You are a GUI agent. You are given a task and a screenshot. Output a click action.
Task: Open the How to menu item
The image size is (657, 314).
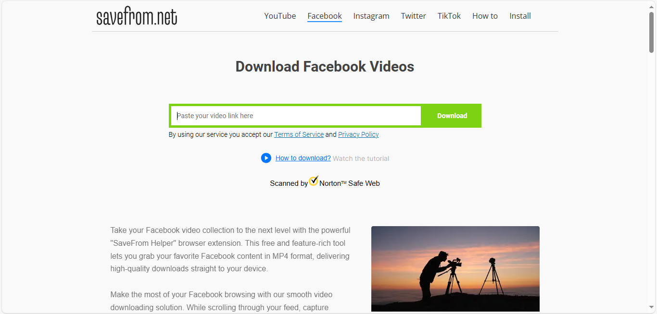485,16
